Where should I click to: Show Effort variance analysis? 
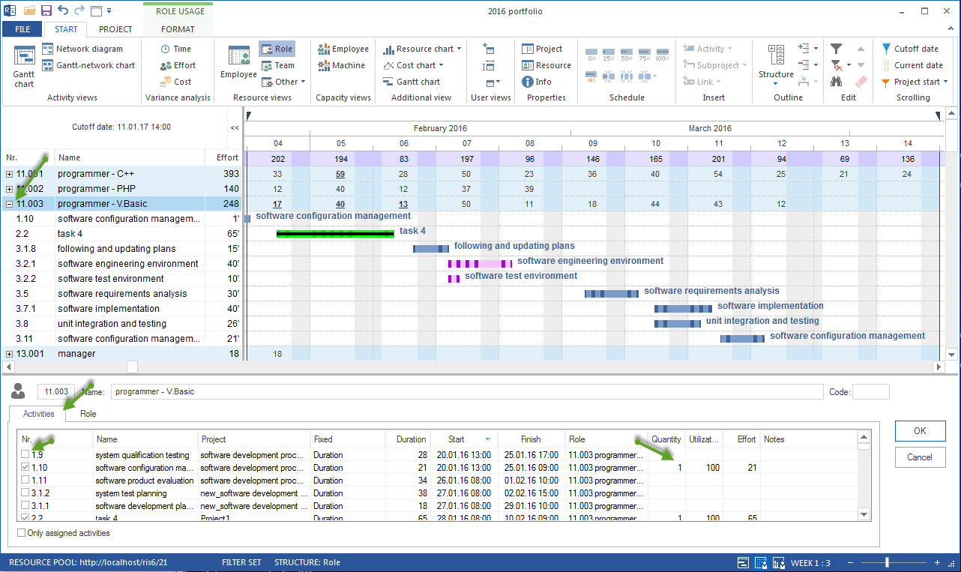pos(178,65)
